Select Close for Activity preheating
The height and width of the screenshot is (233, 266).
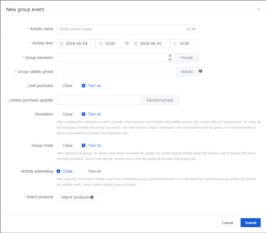tap(65, 171)
